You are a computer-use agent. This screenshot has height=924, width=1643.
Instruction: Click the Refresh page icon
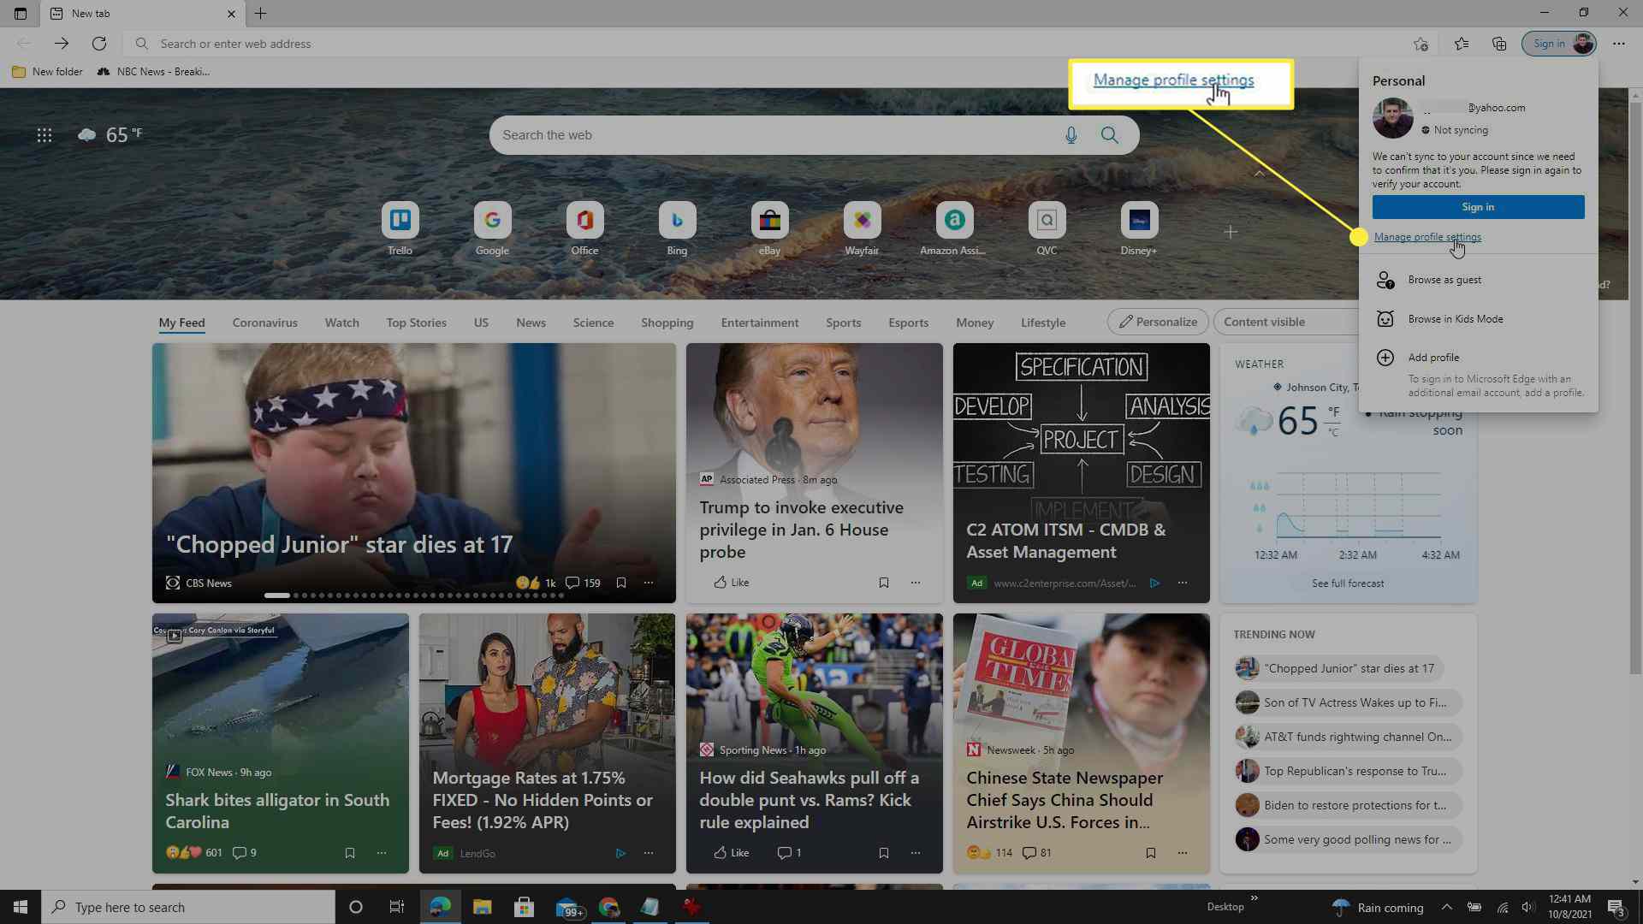click(x=99, y=44)
